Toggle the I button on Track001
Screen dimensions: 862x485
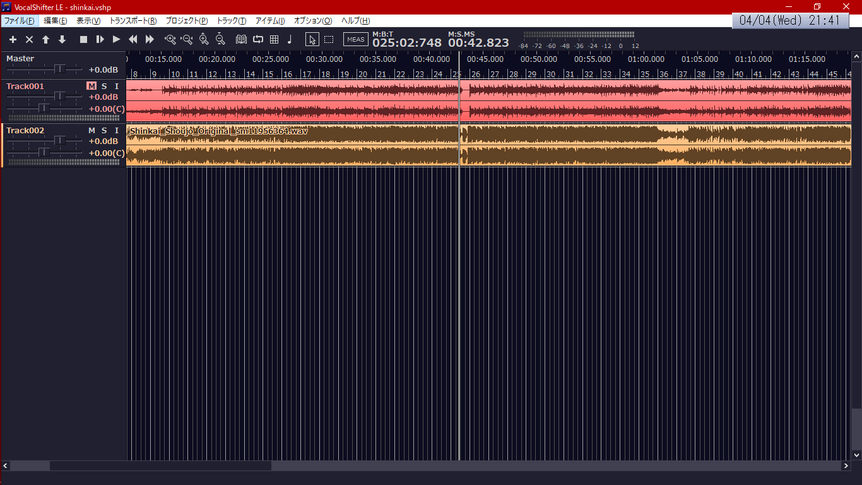117,86
